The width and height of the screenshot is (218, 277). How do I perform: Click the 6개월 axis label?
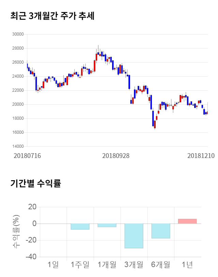[161, 264]
